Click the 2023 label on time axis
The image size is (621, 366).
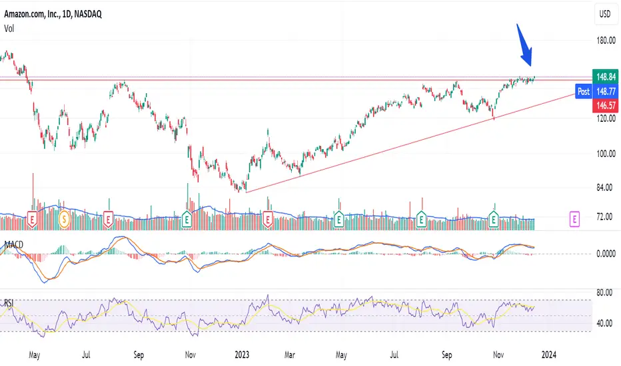[242, 355]
